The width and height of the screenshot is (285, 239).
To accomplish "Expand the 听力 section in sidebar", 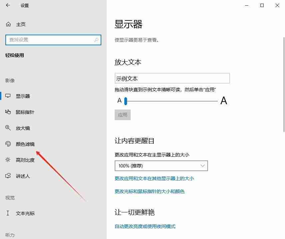I will tap(10, 235).
